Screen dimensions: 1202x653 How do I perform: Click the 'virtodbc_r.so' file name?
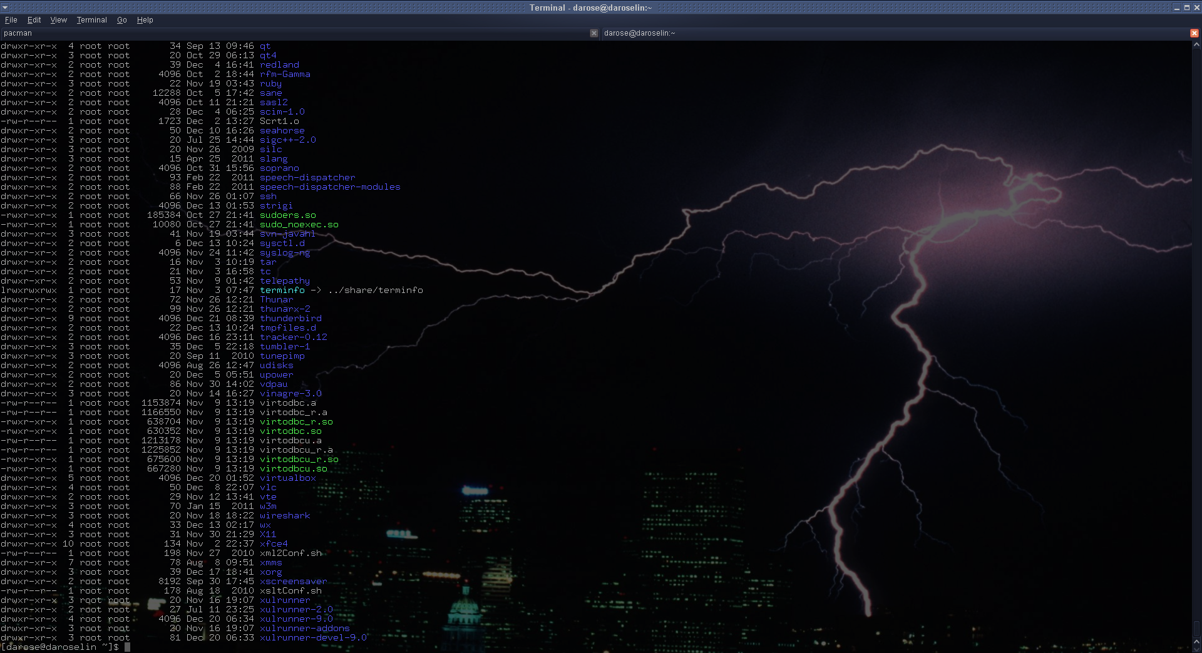pos(296,421)
